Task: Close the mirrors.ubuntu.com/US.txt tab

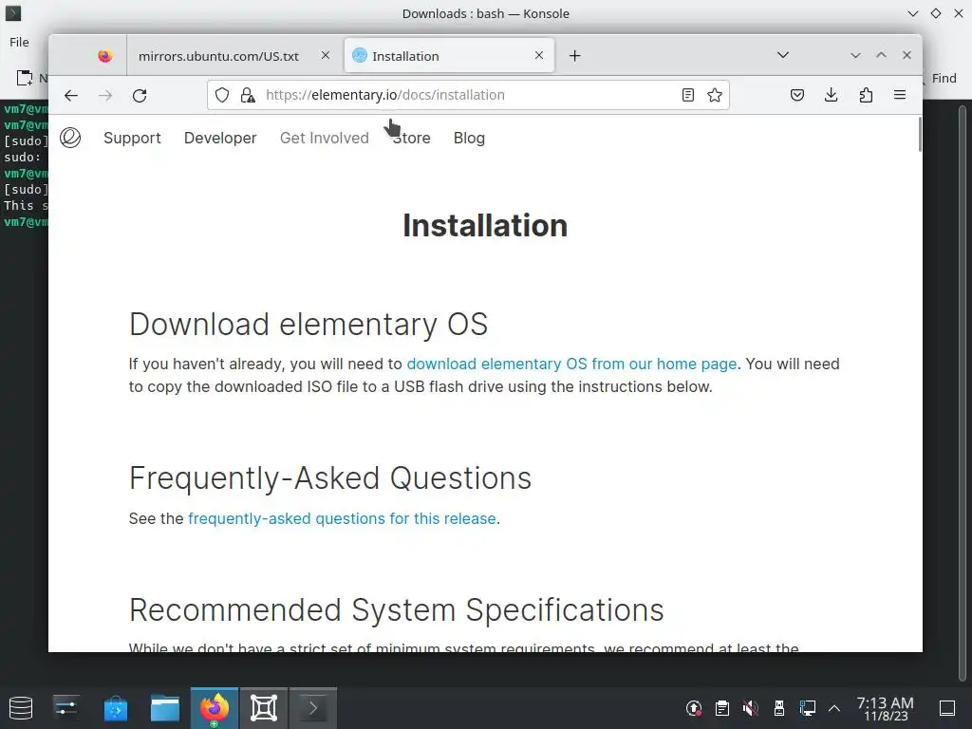Action: point(326,55)
